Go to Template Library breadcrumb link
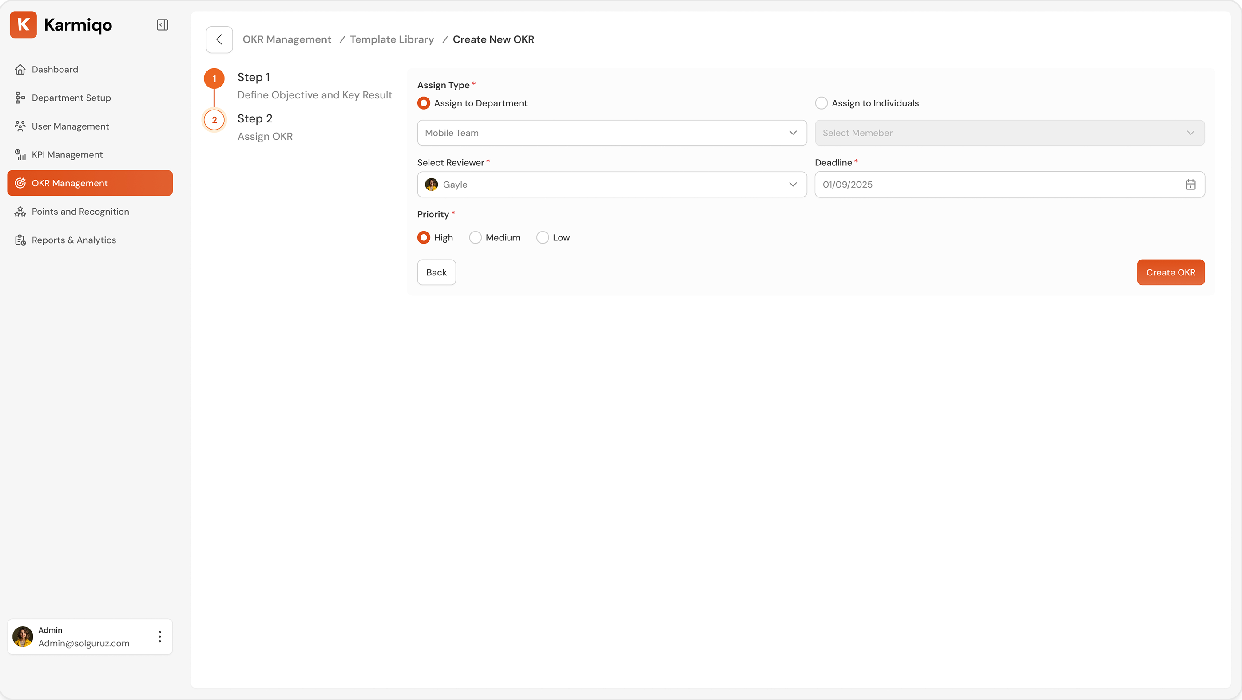The height and width of the screenshot is (700, 1242). [x=392, y=39]
